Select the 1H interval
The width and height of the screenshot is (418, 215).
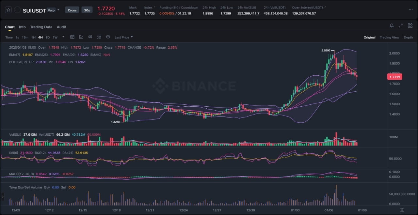click(33, 38)
